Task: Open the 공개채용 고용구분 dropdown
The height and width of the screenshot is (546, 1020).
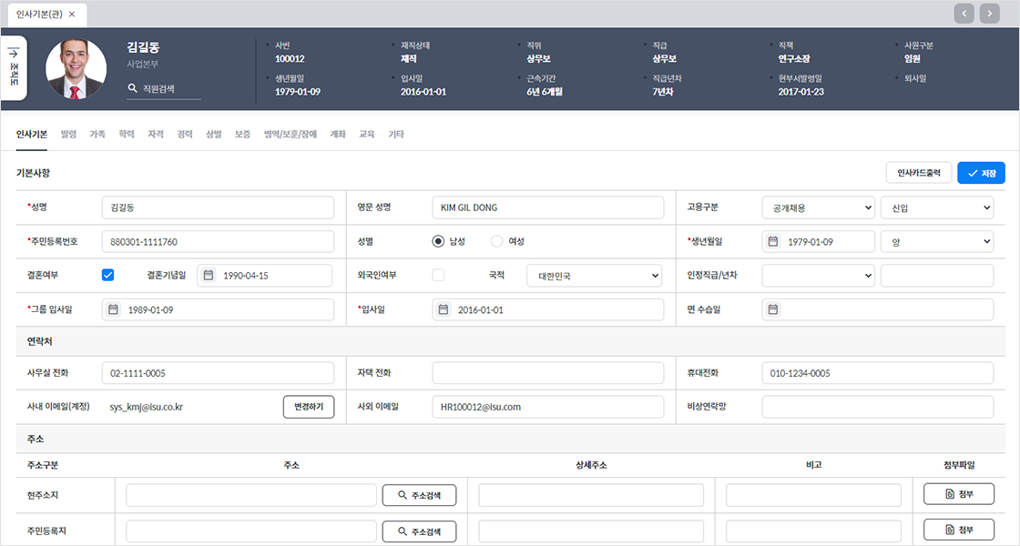Action: (x=819, y=207)
